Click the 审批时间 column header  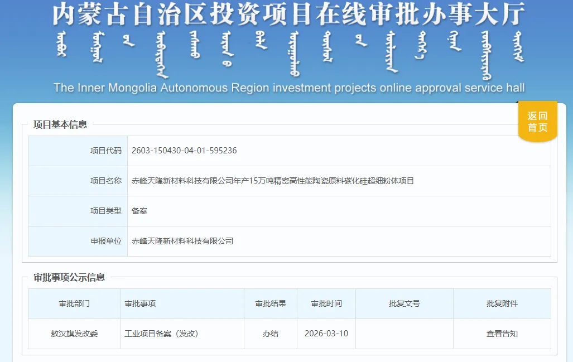(326, 303)
